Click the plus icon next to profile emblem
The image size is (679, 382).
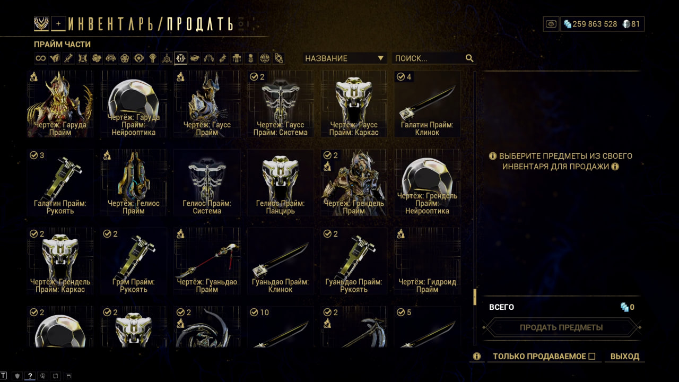coord(59,23)
